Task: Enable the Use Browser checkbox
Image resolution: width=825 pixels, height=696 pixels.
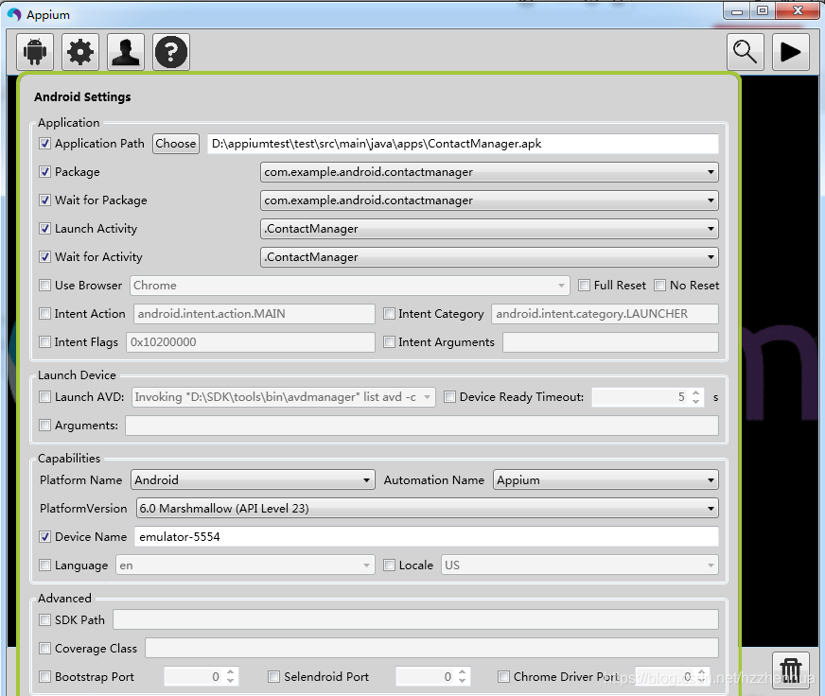Action: tap(45, 286)
